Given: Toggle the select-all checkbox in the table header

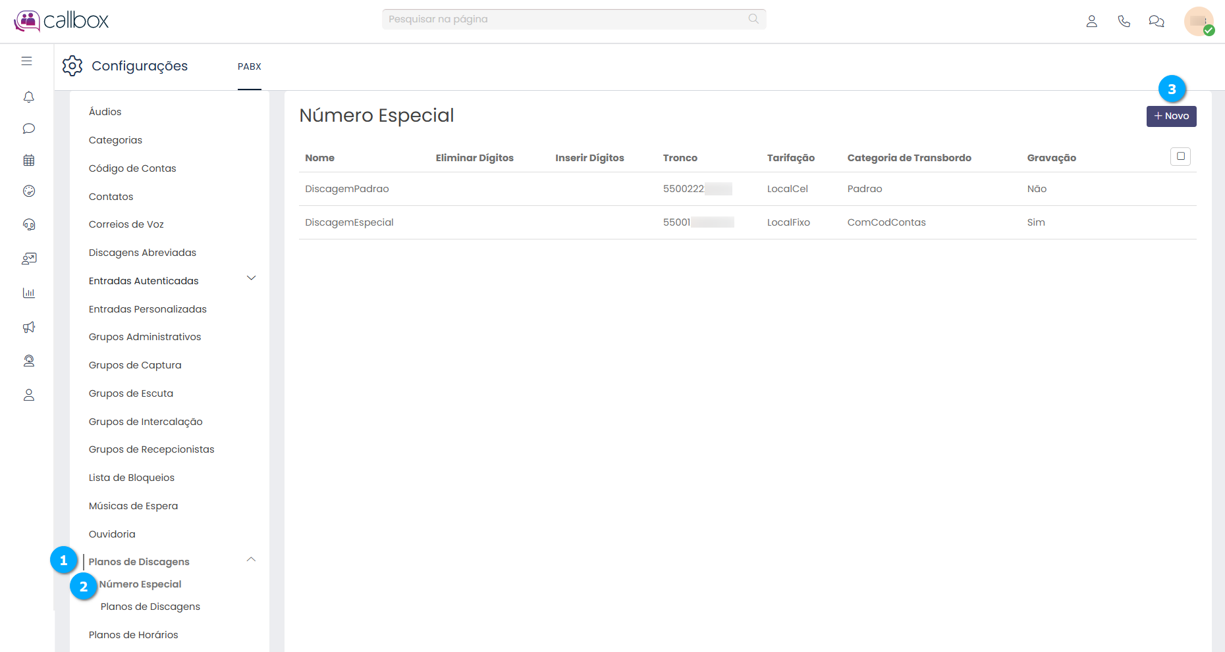Looking at the screenshot, I should [1180, 157].
